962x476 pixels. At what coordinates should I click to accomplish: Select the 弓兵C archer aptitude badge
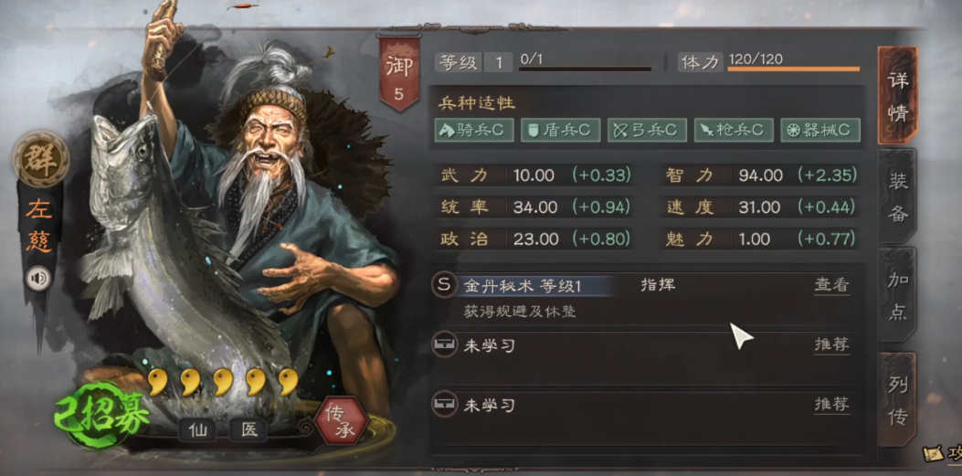coord(647,130)
